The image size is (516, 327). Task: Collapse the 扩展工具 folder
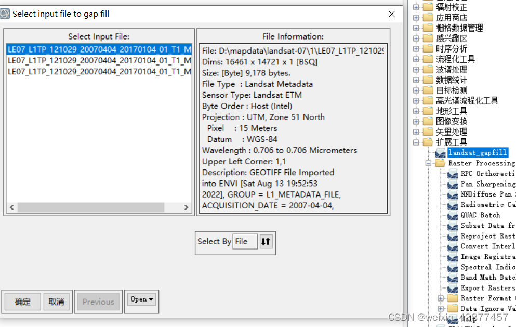[416, 142]
